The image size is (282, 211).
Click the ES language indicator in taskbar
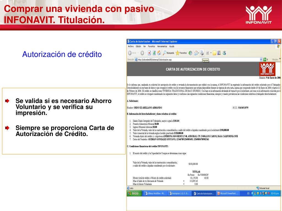(248, 193)
